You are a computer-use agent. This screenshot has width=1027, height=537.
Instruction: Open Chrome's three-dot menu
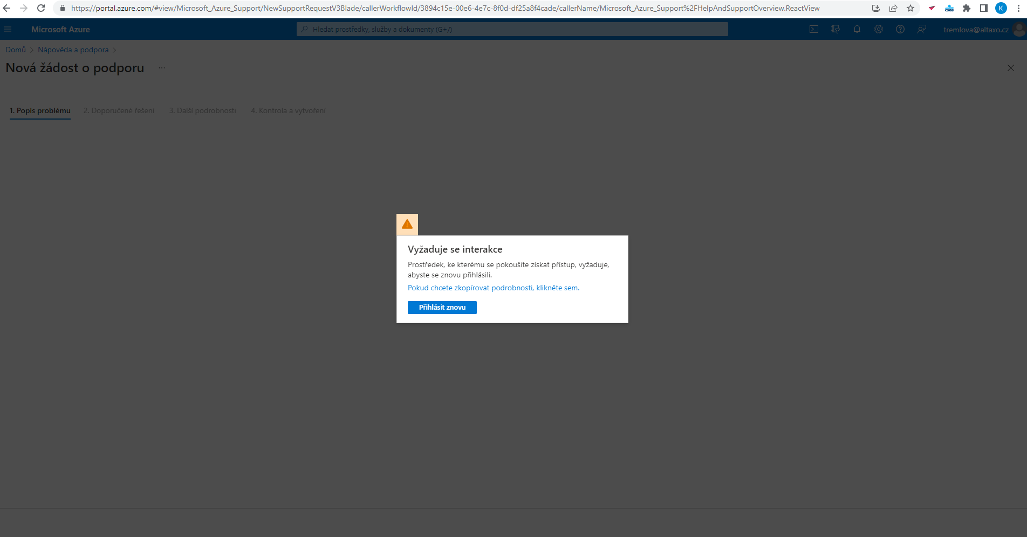pyautogui.click(x=1018, y=8)
